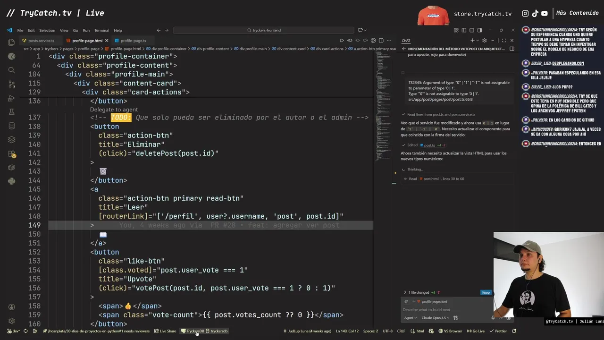The width and height of the screenshot is (604, 340).
Task: Click the Split Editor icon
Action: 381,41
